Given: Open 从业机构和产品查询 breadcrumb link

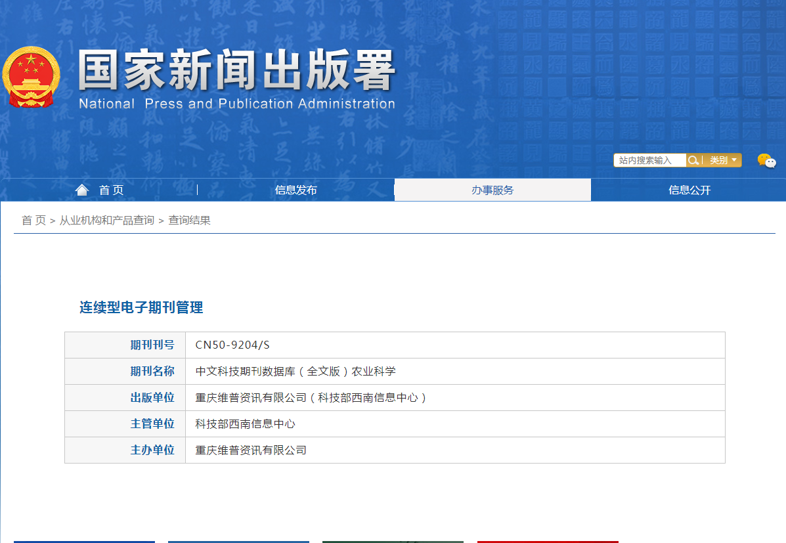Looking at the screenshot, I should 106,221.
